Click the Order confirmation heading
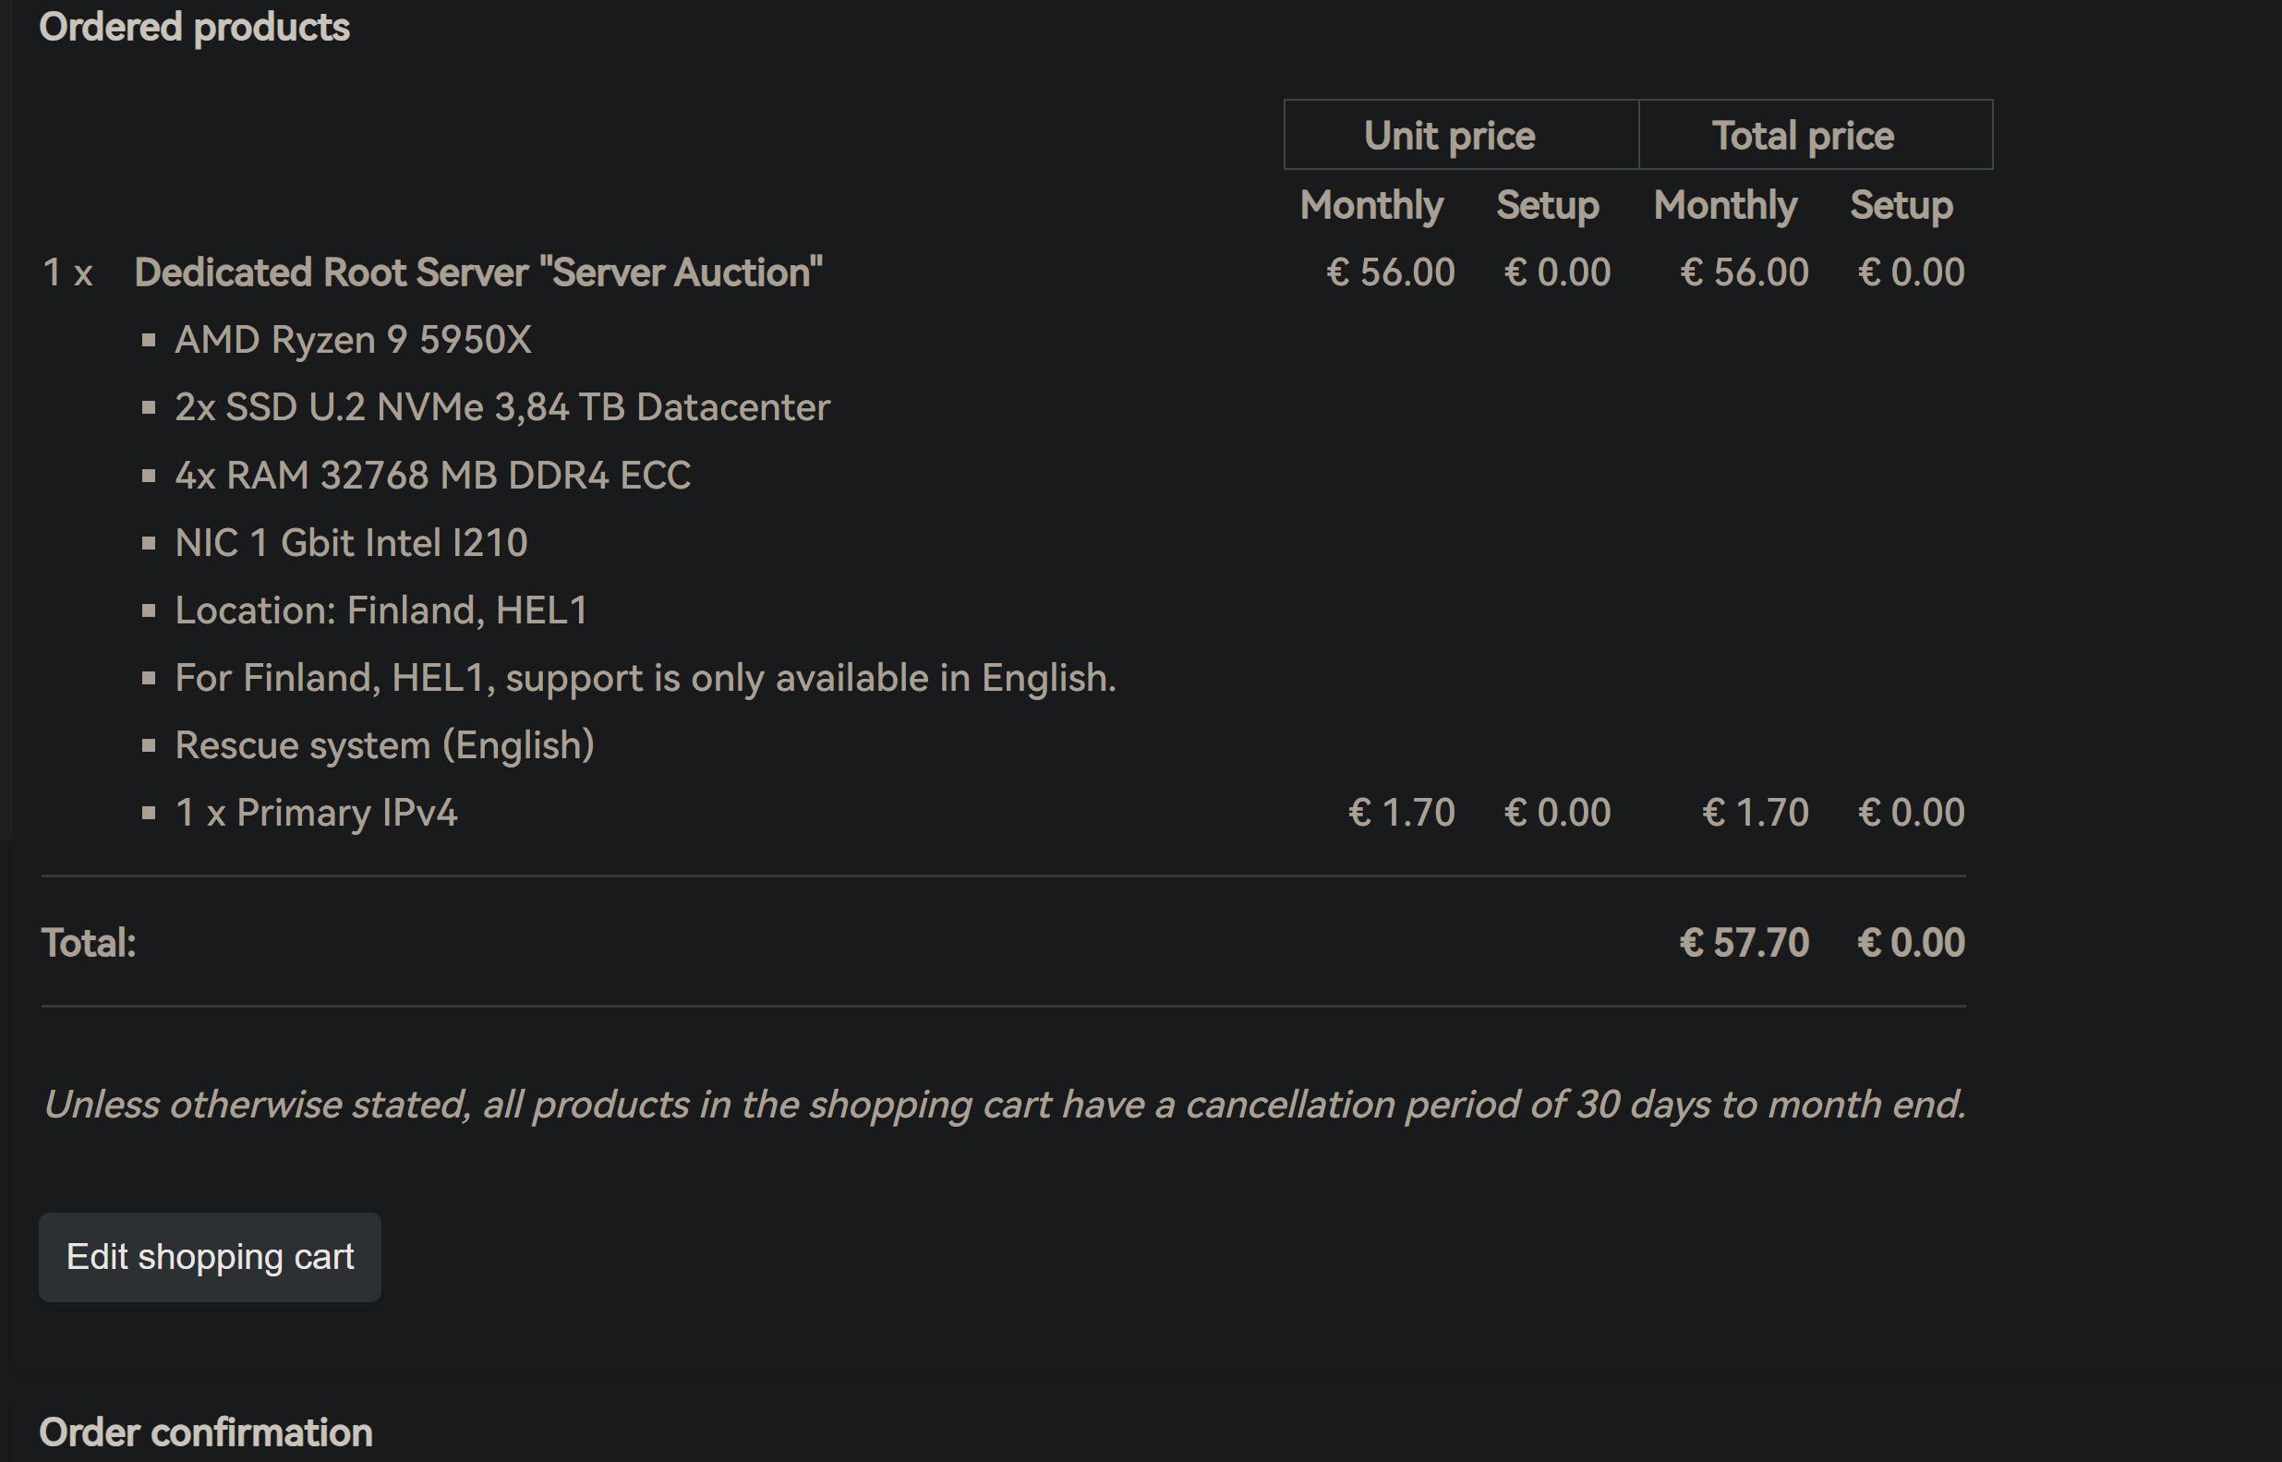This screenshot has height=1462, width=2282. pyautogui.click(x=206, y=1432)
